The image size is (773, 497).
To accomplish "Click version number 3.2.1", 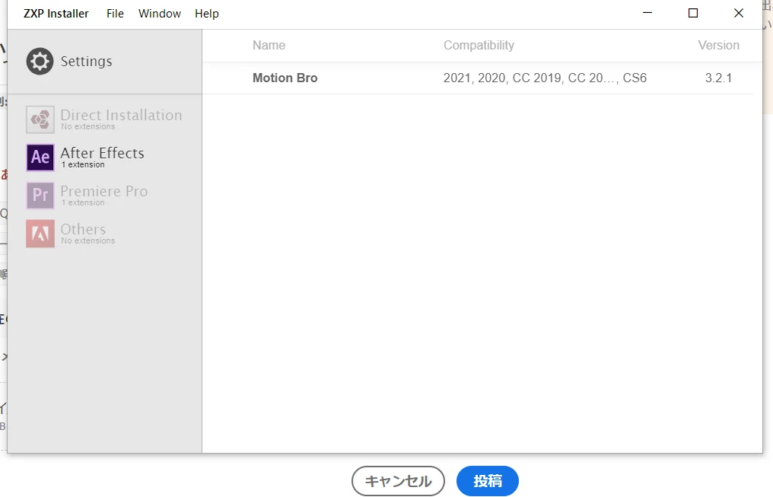I will [x=718, y=78].
